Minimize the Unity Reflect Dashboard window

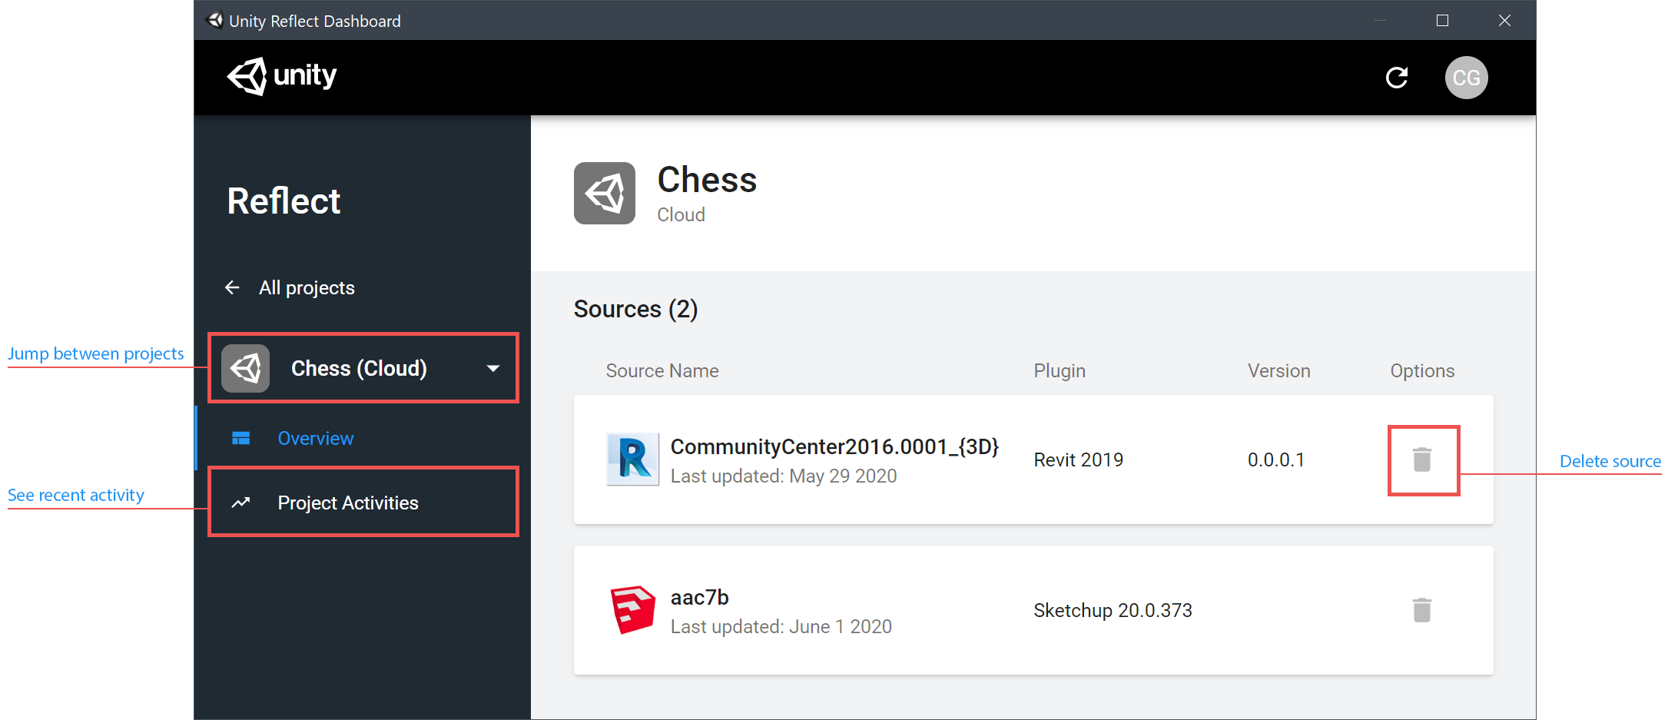pos(1380,20)
